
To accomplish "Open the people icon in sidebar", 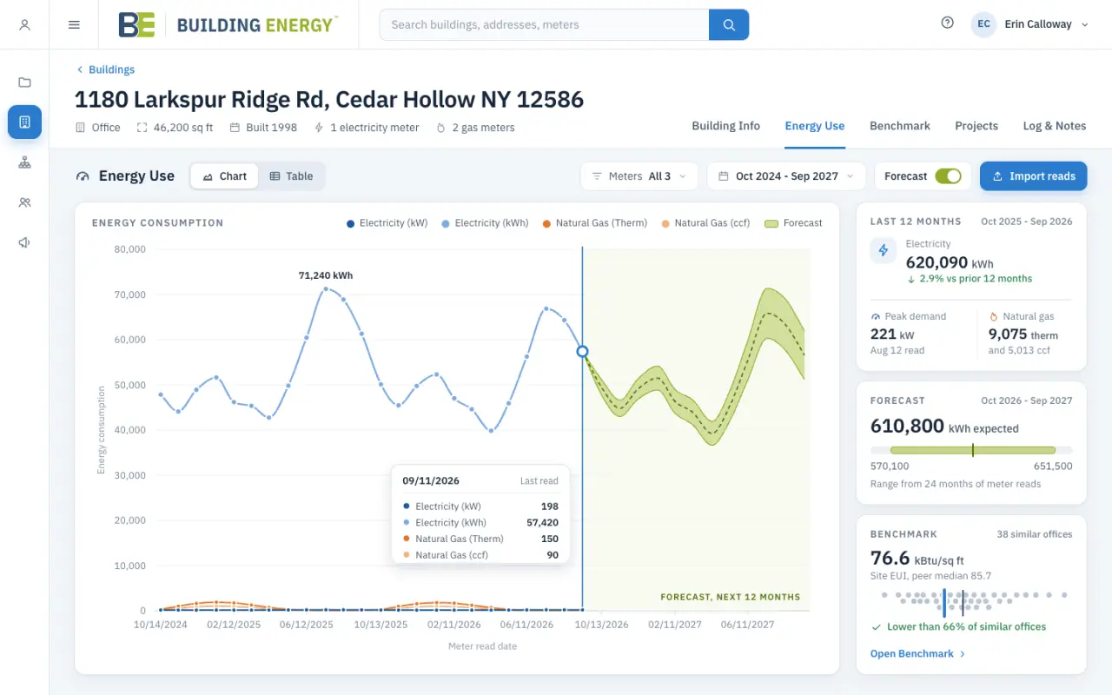I will coord(24,202).
